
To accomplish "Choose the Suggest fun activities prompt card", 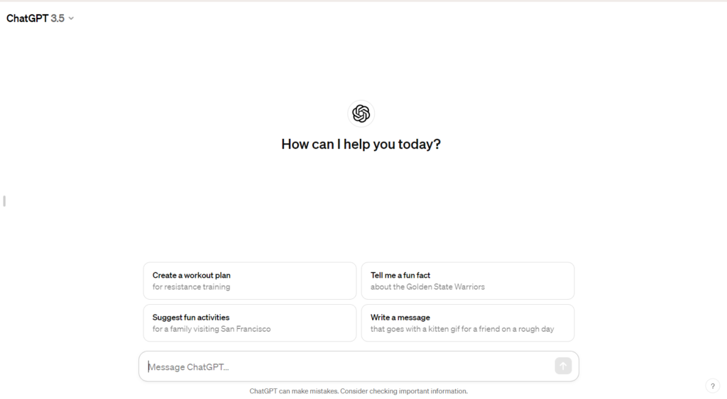I will 250,323.
